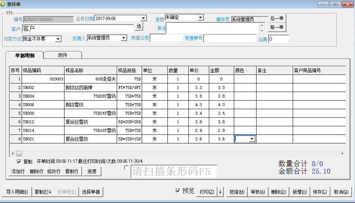Switch to the 单据明细 tab

25,55
